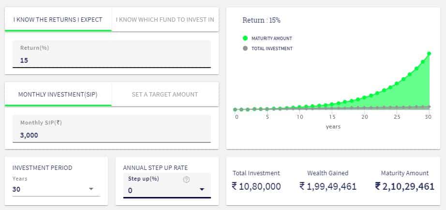Click the Maturity Amount legend label

[272, 38]
